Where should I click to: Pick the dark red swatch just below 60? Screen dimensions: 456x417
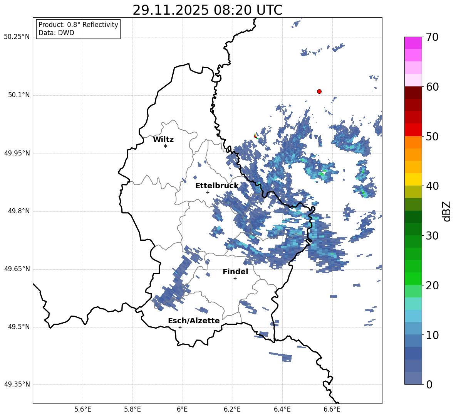click(413, 93)
